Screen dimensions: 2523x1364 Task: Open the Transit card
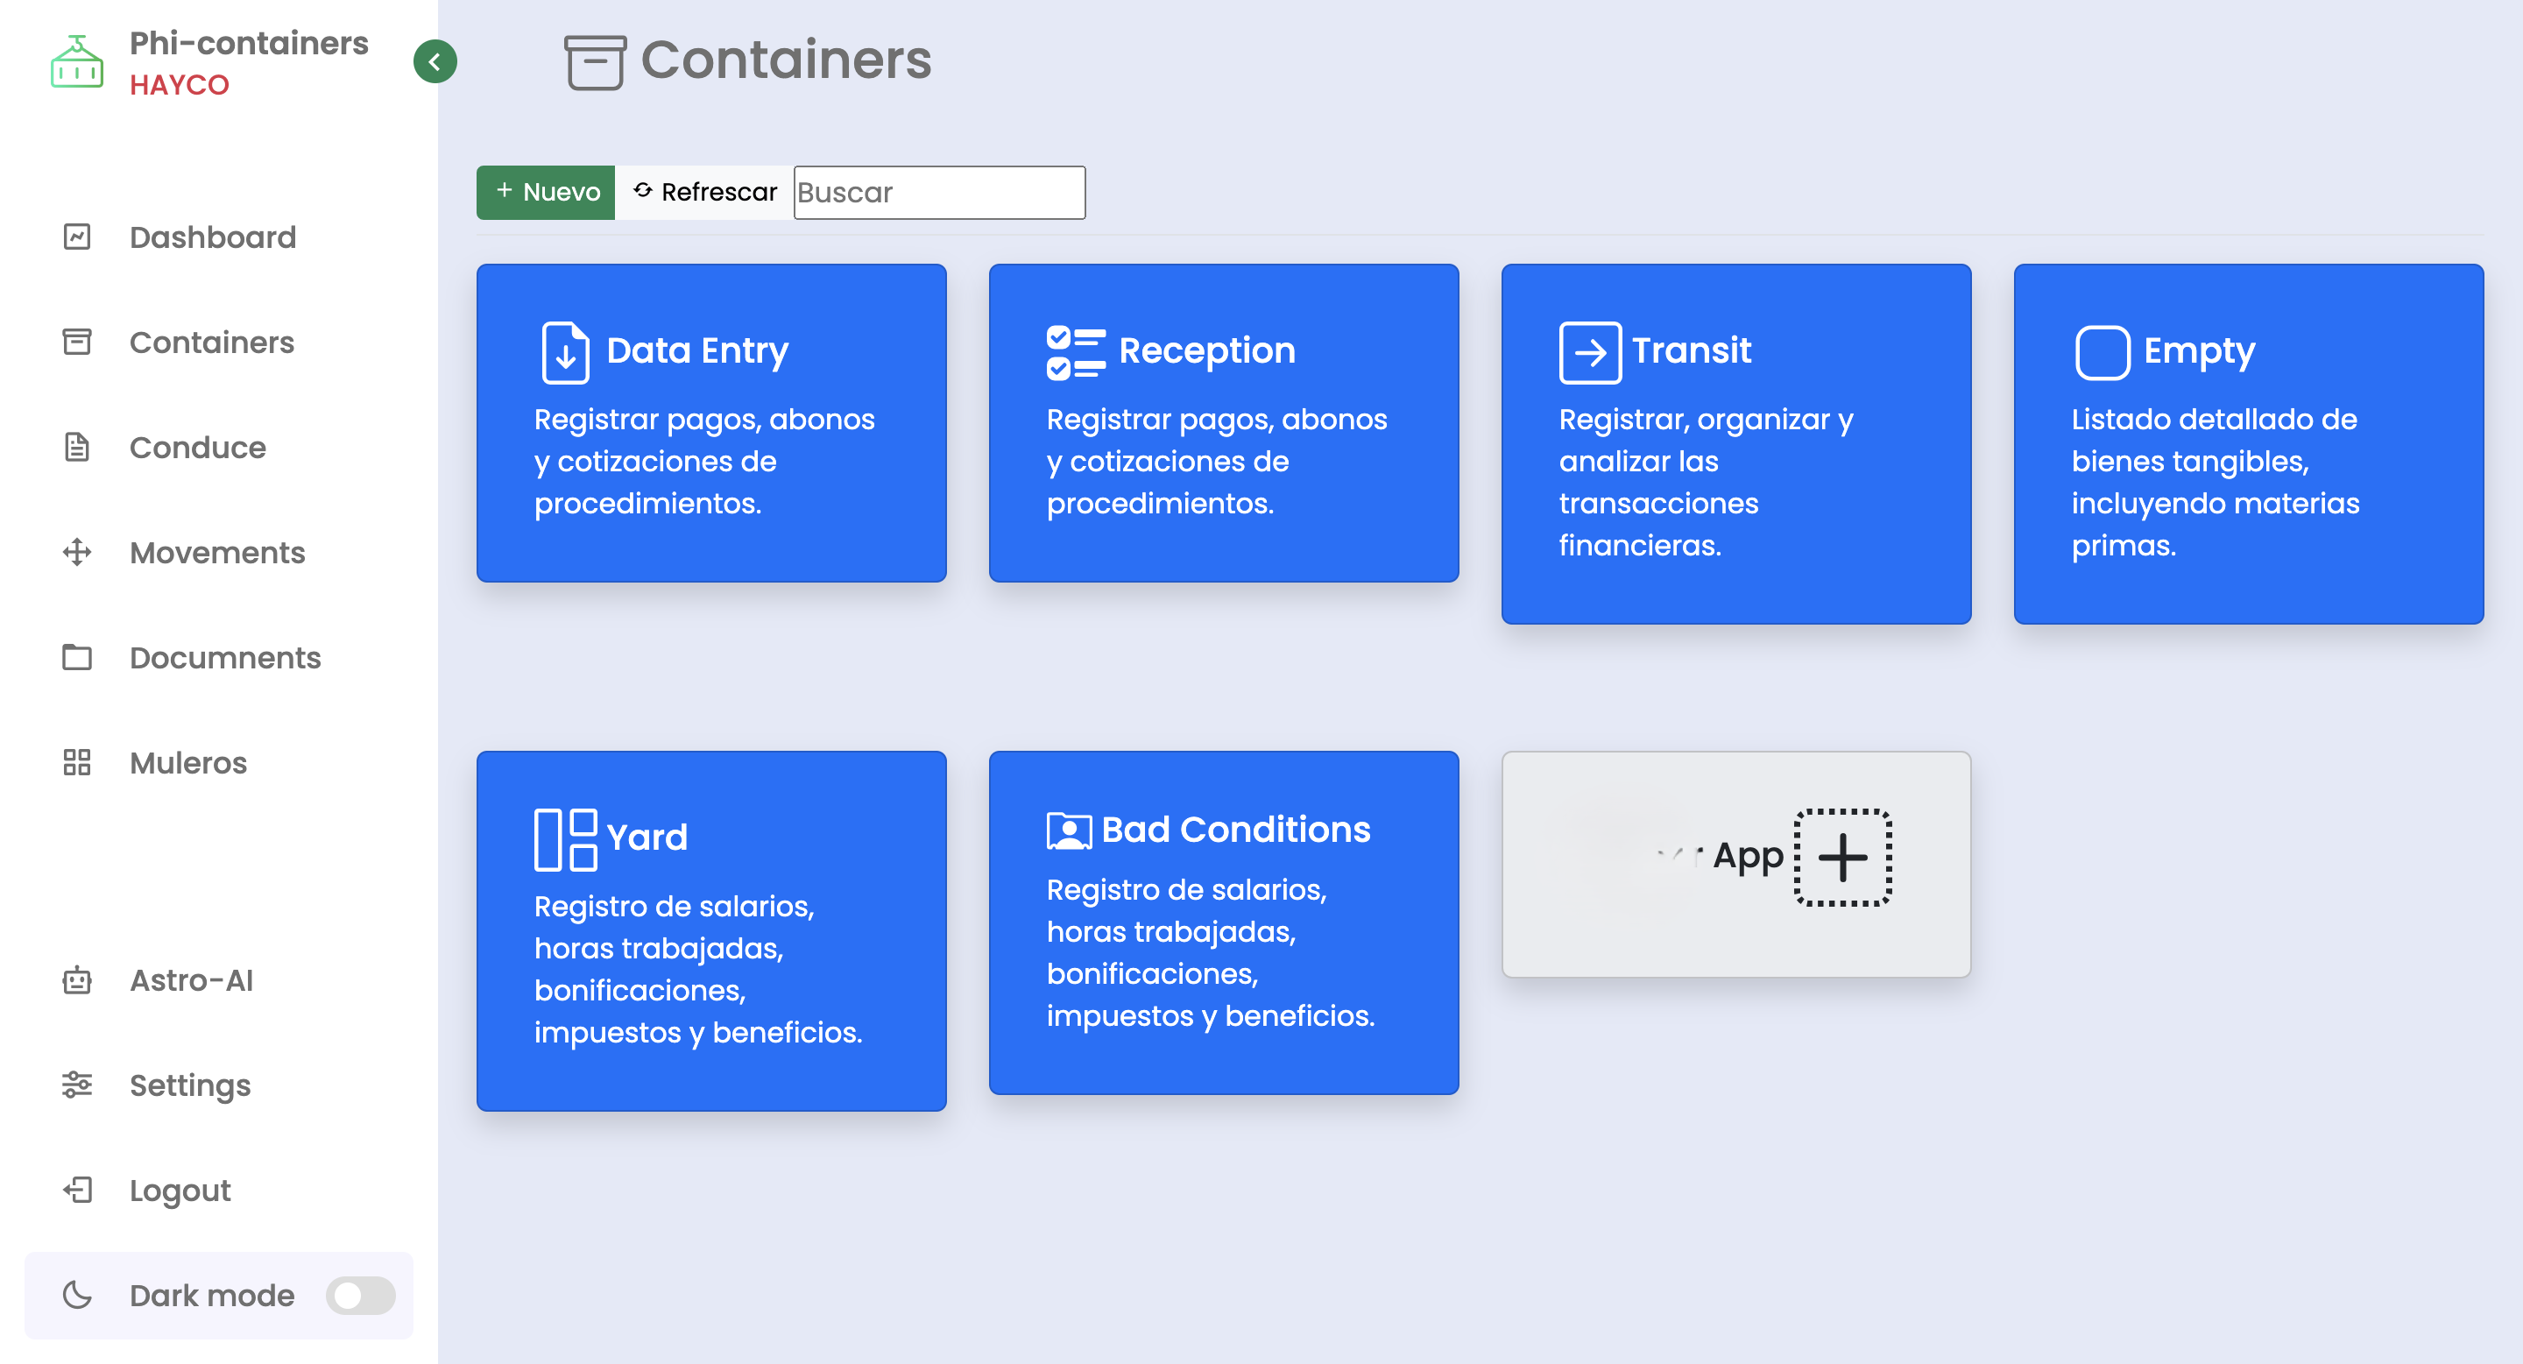1735,443
